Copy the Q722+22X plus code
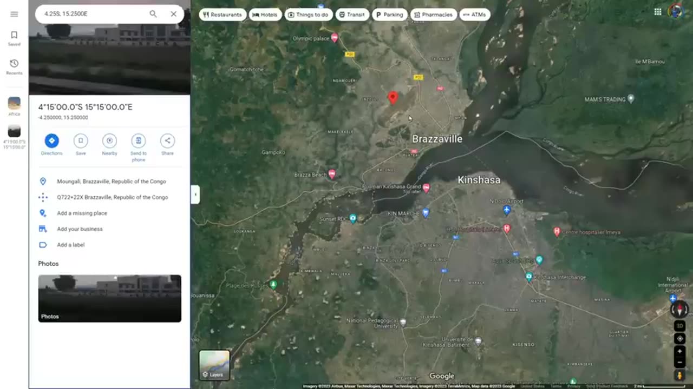693x389 pixels. [x=109, y=197]
